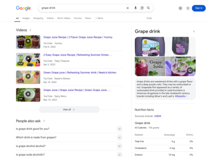Open the USDA source link
The height and width of the screenshot is (157, 209).
(158, 116)
